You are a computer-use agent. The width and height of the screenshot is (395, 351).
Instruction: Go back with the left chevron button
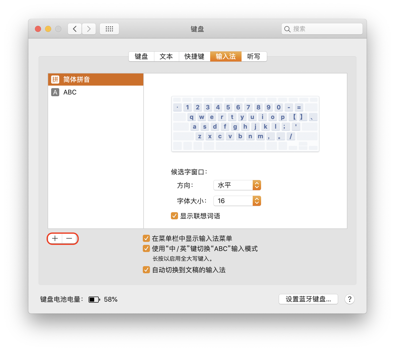[x=75, y=29]
